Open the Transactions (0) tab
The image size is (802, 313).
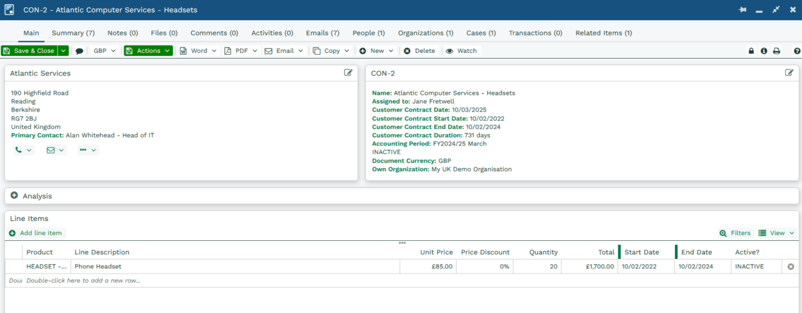click(535, 33)
